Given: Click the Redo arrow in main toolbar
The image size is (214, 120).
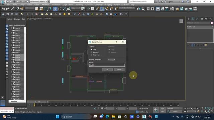Looking at the screenshot, I should point(8,9).
